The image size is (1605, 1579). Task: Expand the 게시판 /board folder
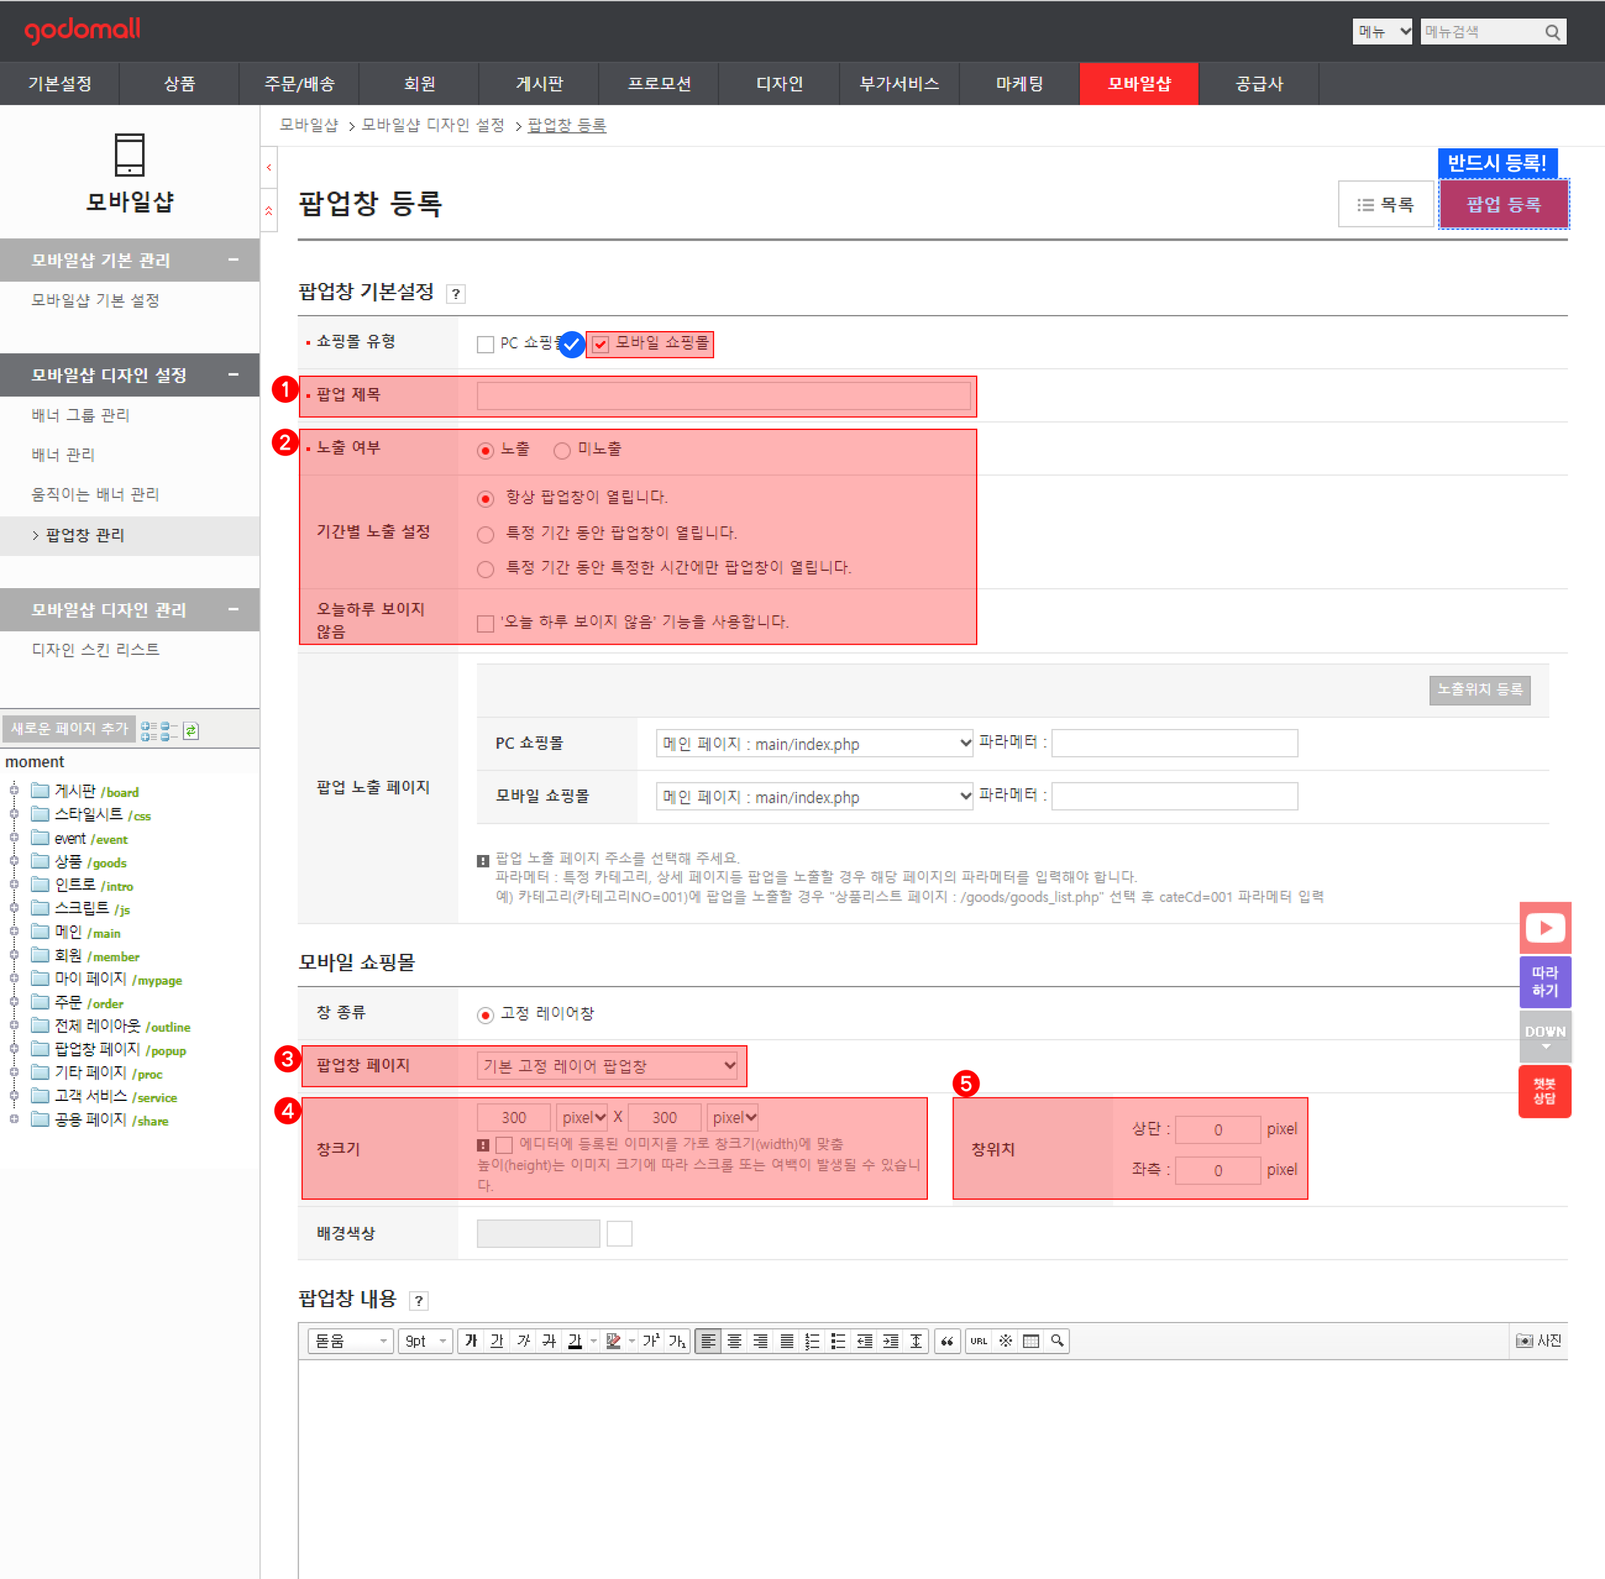coord(14,790)
